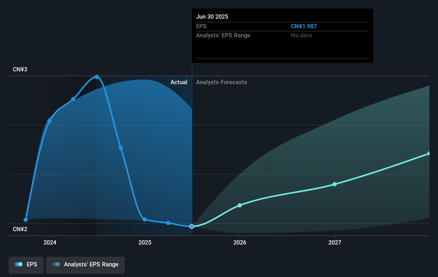The width and height of the screenshot is (438, 277).
Task: Click the 2025 axis label
Action: (x=145, y=242)
